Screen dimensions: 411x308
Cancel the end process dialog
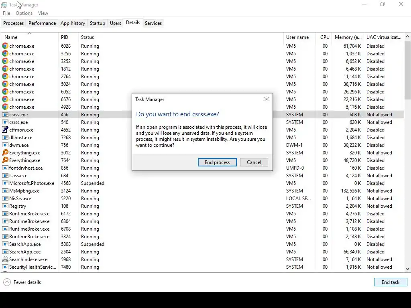[x=254, y=162]
